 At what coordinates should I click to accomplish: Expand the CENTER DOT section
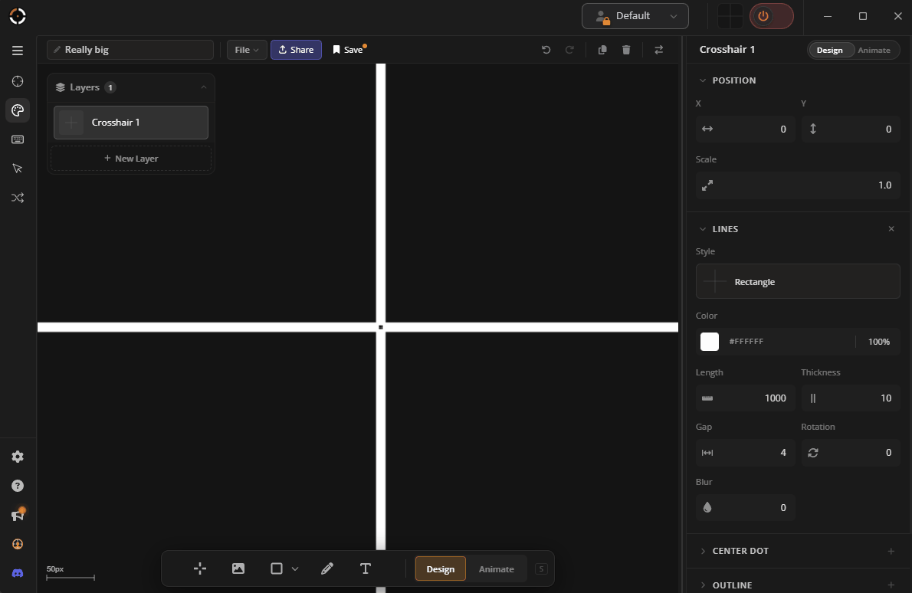[702, 551]
